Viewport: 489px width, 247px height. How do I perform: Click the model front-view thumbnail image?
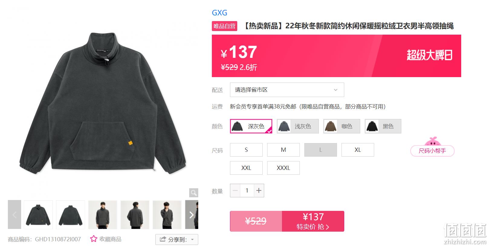pyautogui.click(x=103, y=214)
